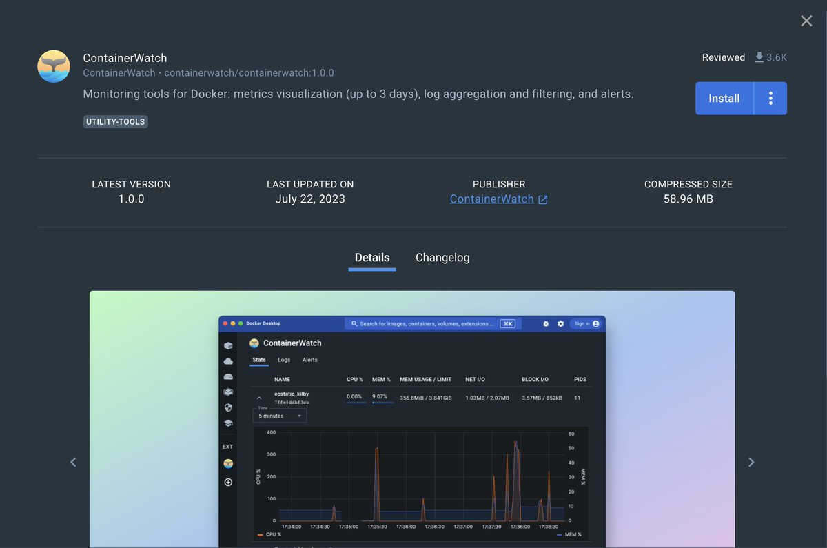Click the CPU % legend entry
The width and height of the screenshot is (827, 548).
(270, 534)
